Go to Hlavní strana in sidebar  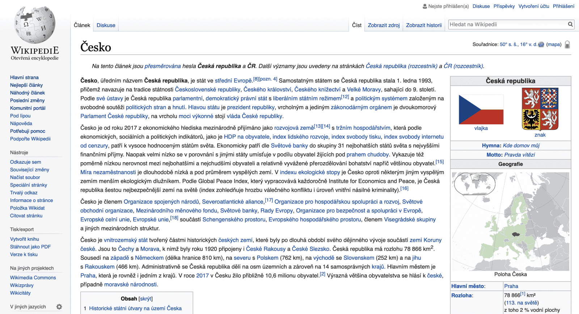[24, 77]
